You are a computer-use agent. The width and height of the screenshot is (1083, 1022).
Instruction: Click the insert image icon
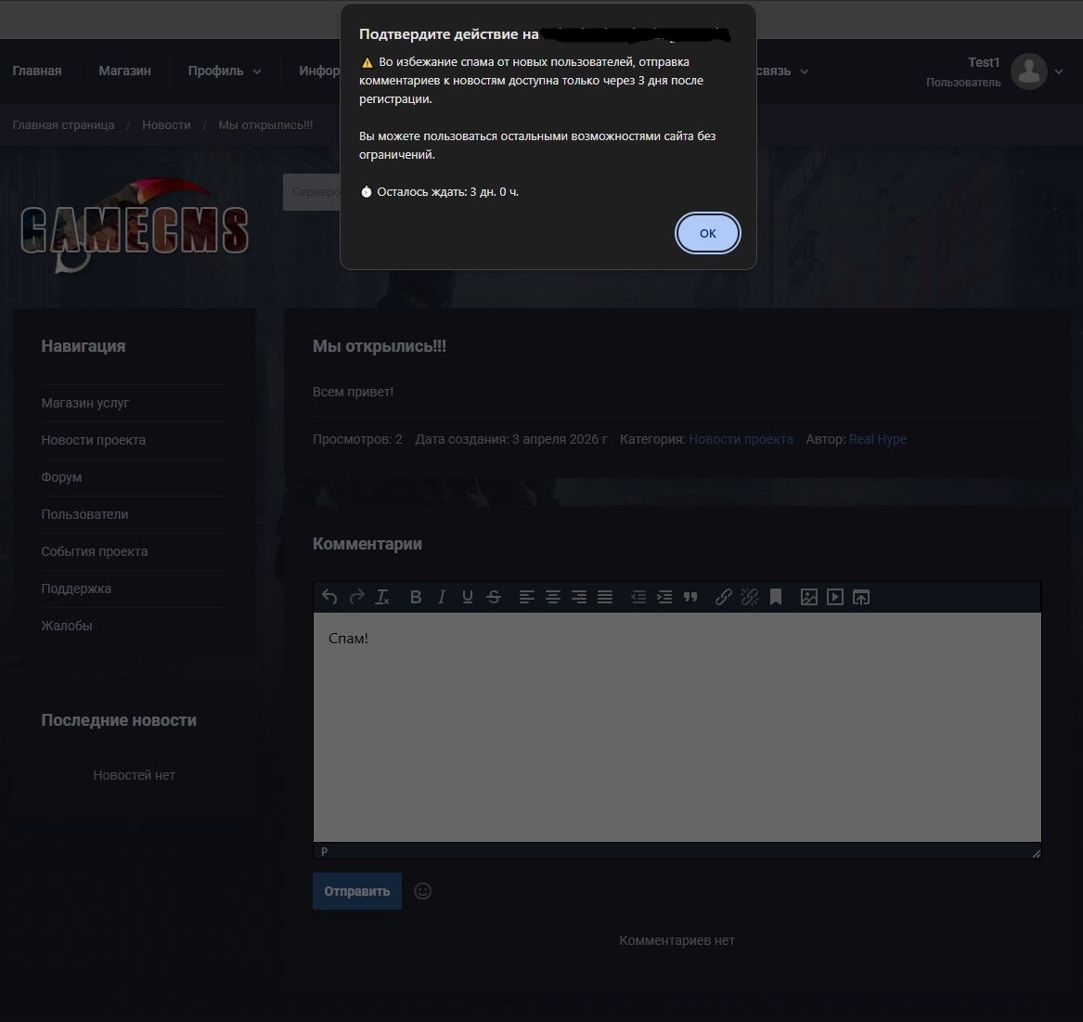tap(809, 597)
